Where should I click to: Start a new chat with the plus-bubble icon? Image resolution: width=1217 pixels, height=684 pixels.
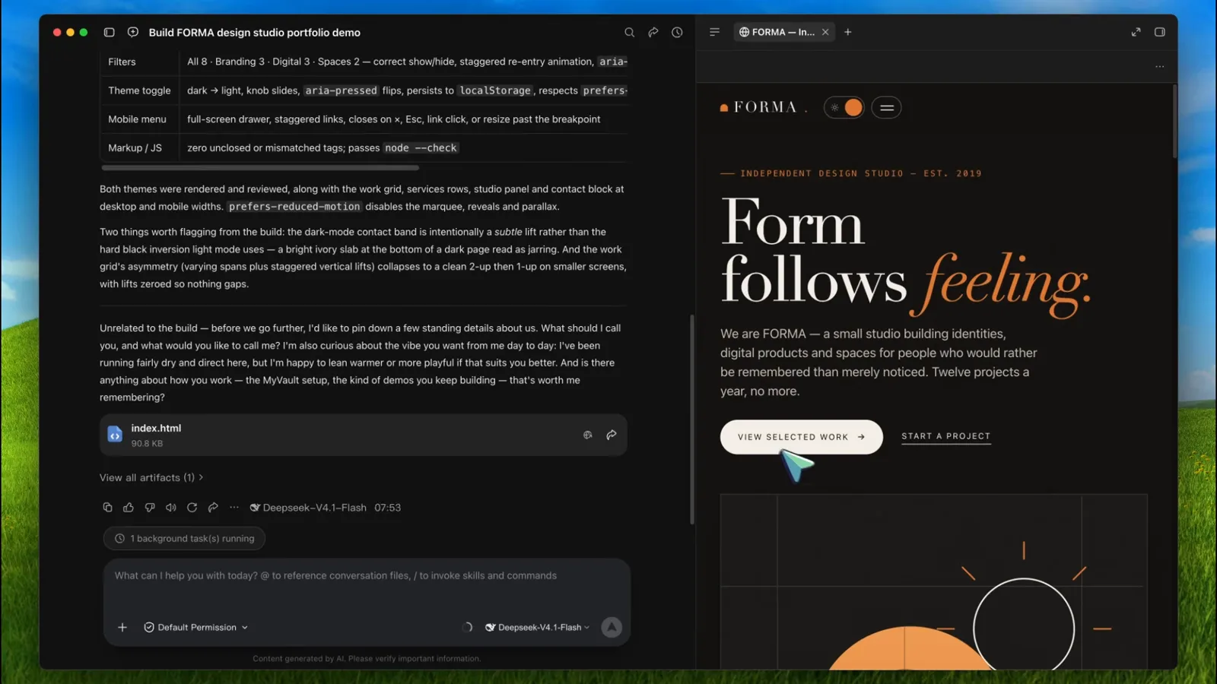click(133, 33)
